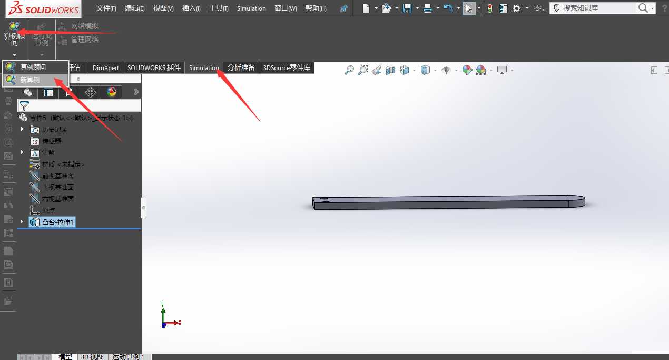Screen dimensions: 669x360
Task: Open the 窗口(W) menu
Action: pyautogui.click(x=286, y=8)
